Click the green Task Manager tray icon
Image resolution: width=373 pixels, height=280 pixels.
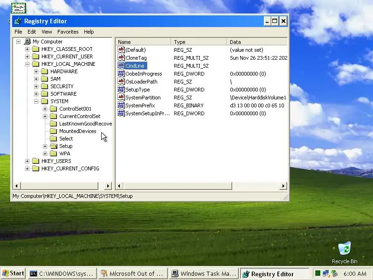318,273
